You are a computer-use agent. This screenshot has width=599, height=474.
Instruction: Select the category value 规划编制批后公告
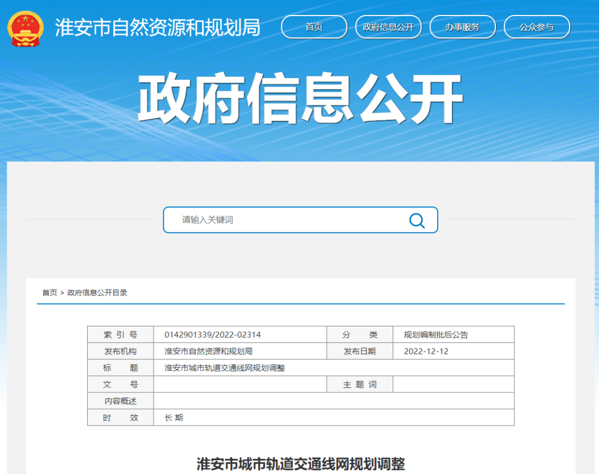click(435, 335)
